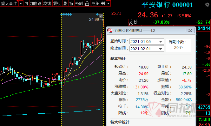Click the 最低 value 17.80

click(187, 74)
